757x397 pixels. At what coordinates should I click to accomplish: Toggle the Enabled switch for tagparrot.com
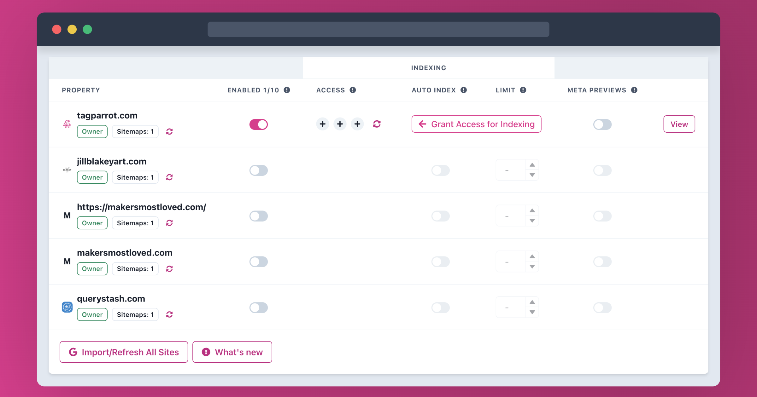coord(259,124)
